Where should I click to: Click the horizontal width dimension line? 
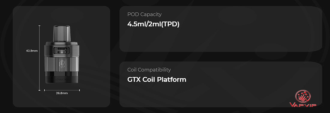(x=62, y=90)
